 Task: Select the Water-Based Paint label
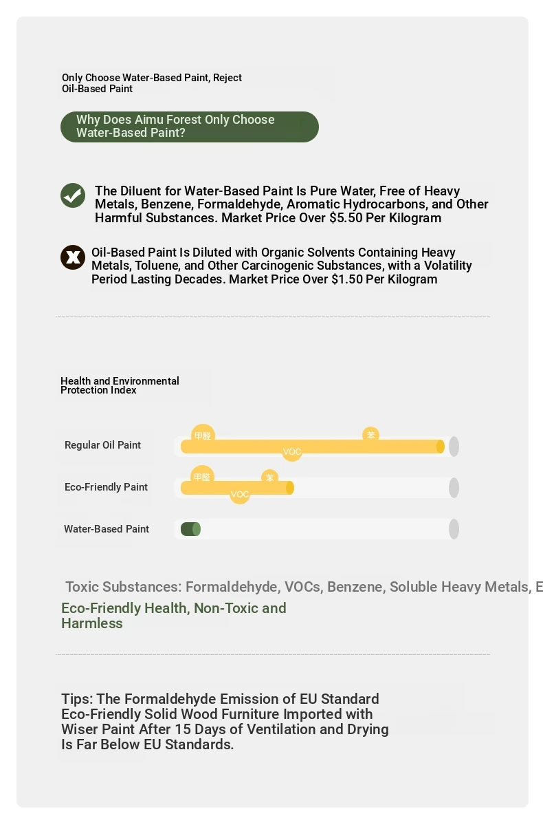107,529
